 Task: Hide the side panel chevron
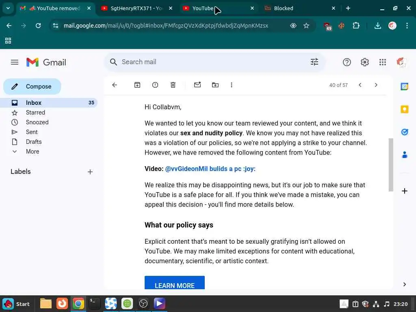pyautogui.click(x=404, y=284)
